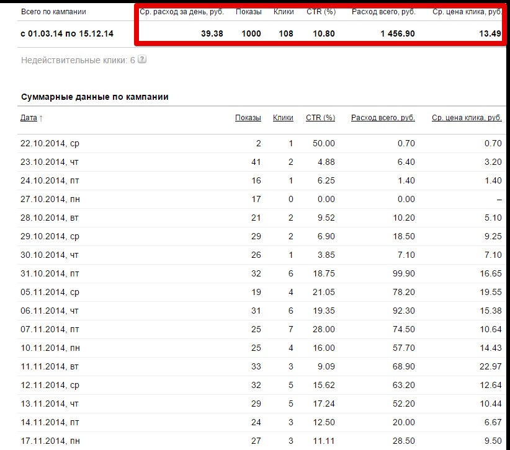Click row date 24.10.2014, пт

50,180
